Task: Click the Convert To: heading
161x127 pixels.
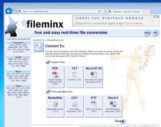Action: pos(55,46)
